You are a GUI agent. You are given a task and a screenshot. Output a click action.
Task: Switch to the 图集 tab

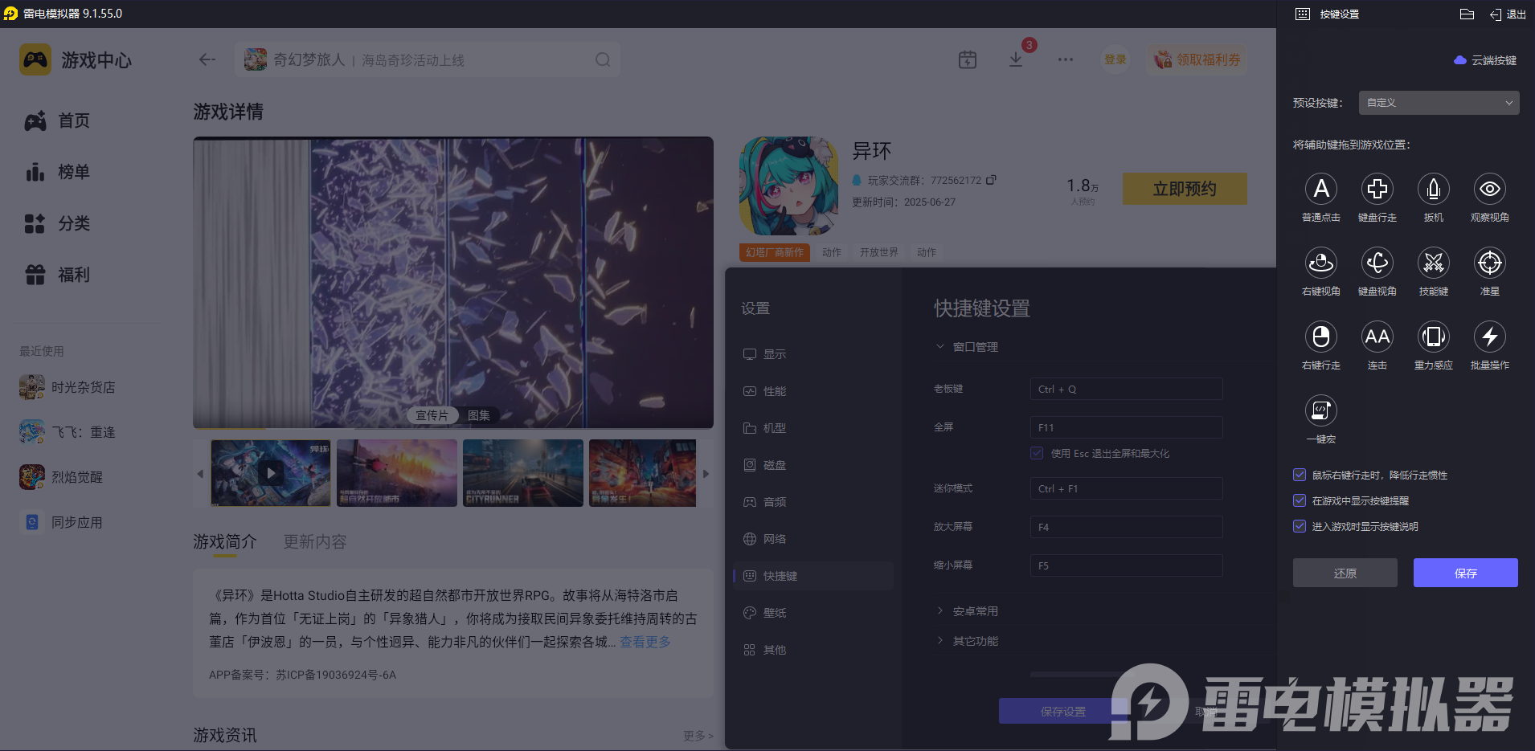[x=478, y=415]
